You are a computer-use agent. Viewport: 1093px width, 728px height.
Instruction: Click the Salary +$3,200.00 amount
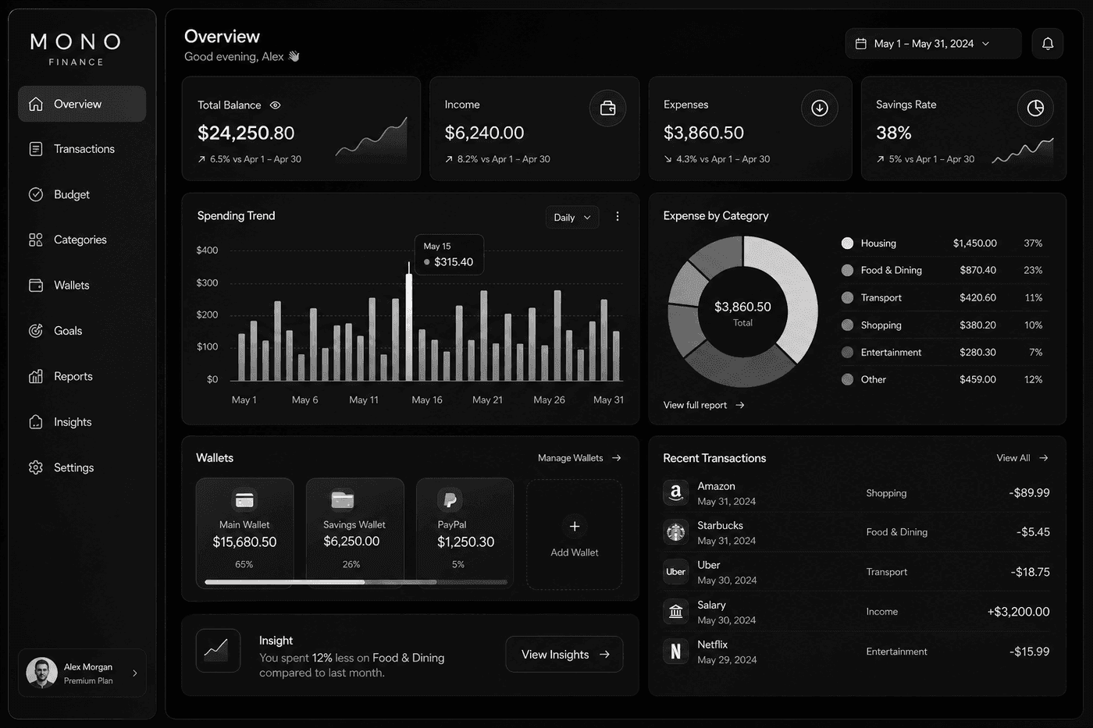click(1018, 612)
